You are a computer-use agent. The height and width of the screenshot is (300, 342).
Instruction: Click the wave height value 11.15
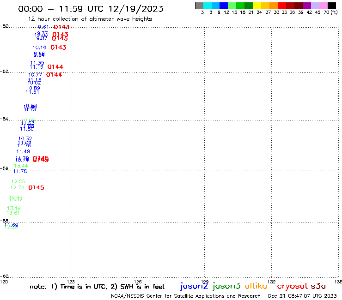click(x=37, y=67)
